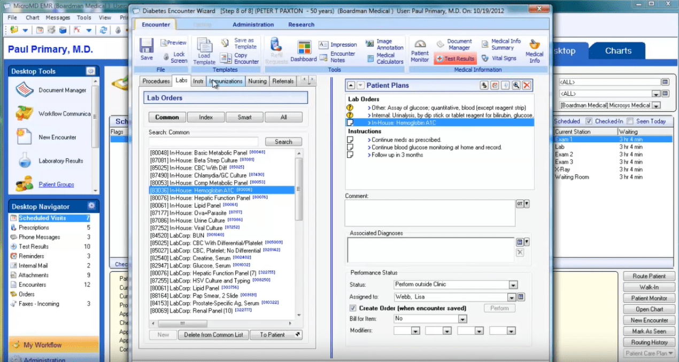The width and height of the screenshot is (679, 362).
Task: Click the Search button for lab orders
Action: tap(283, 142)
